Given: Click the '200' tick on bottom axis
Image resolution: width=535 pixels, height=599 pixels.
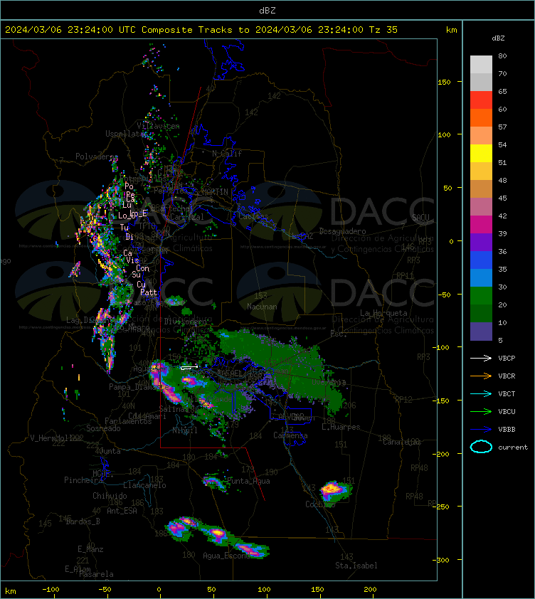Looking at the screenshot, I should (x=370, y=590).
